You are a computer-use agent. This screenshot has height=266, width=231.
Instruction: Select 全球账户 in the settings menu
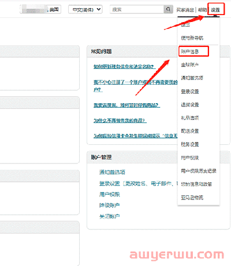pos(189,65)
